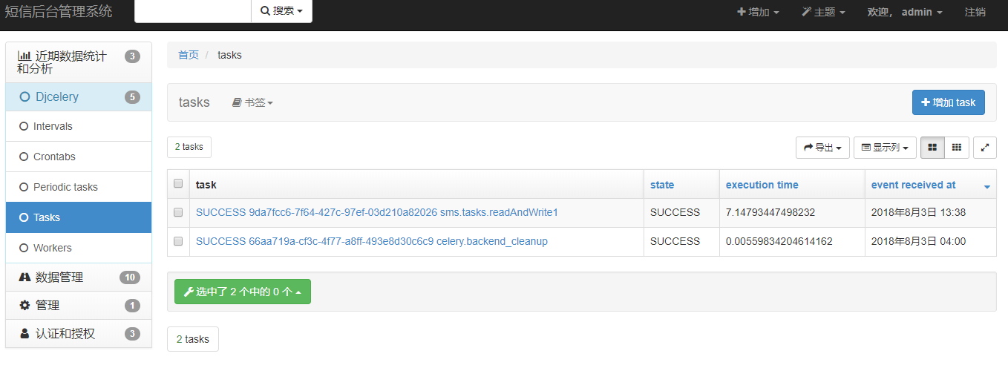Open the 主题 theme menu
The width and height of the screenshot is (1008, 368).
tap(824, 12)
